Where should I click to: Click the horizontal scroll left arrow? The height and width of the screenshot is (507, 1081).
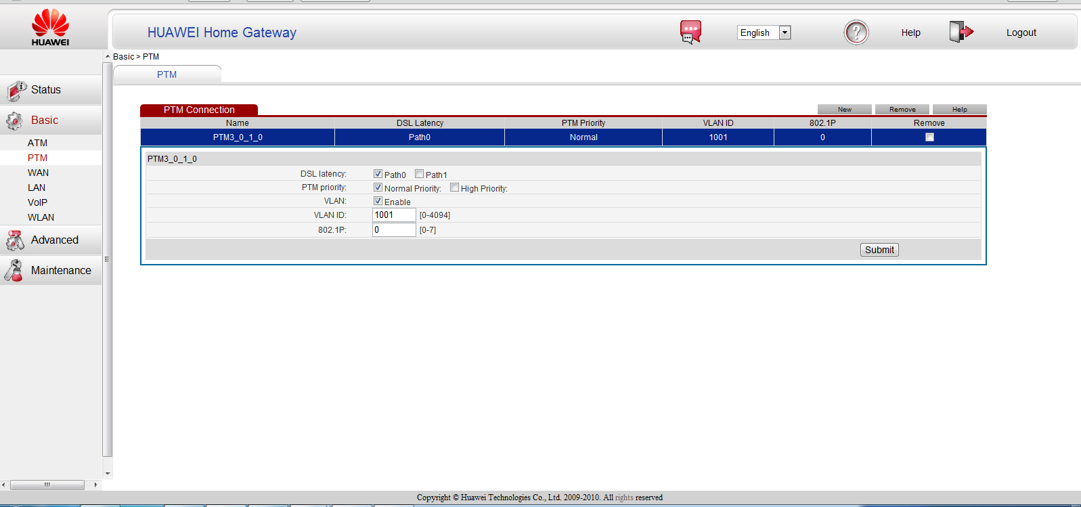4,485
